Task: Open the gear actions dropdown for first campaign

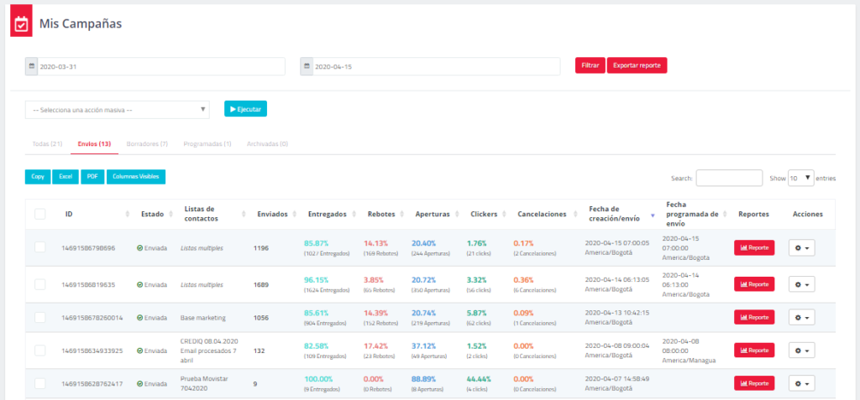Action: (x=801, y=248)
